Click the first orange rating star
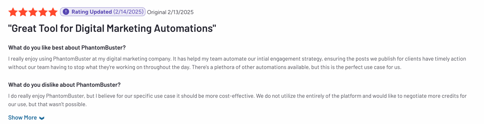Viewport: 484px width, 124px height. click(x=13, y=12)
